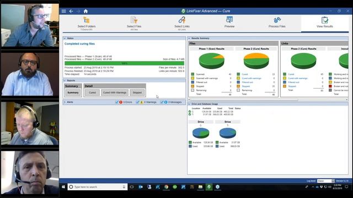Open Task View from the taskbar
The image size is (353, 198).
point(132,187)
